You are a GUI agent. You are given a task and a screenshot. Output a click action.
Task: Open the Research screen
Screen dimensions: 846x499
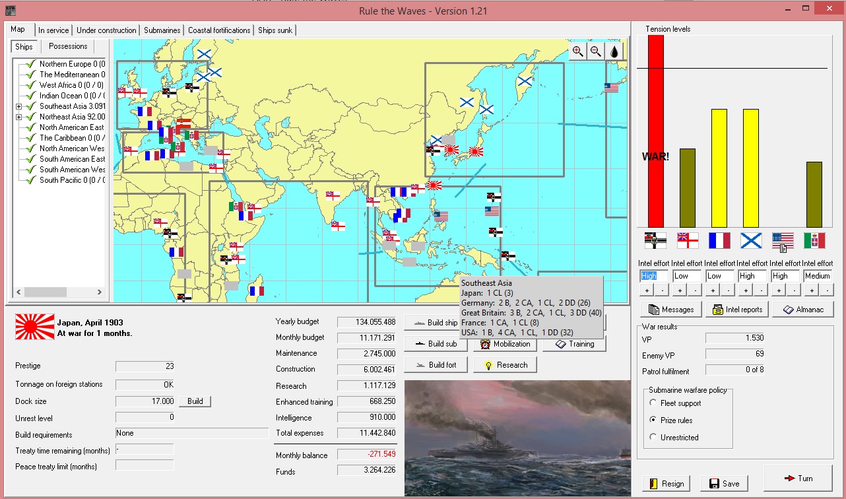pyautogui.click(x=505, y=365)
